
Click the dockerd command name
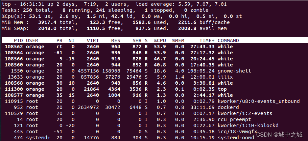click(228, 108)
